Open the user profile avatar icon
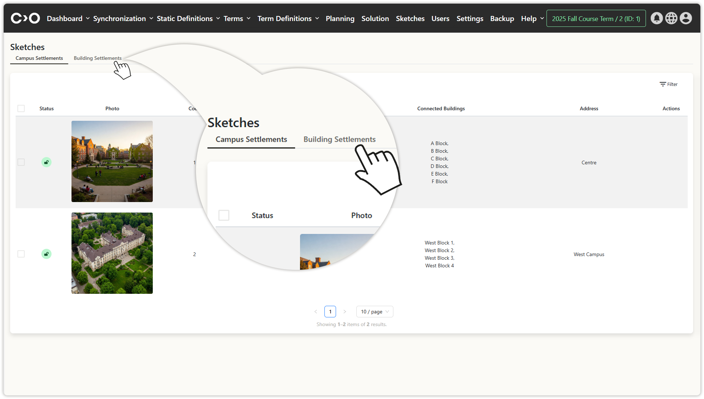The image size is (704, 399). (685, 18)
